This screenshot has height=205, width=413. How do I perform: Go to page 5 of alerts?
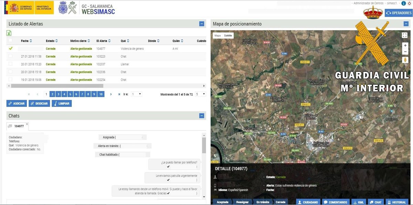click(70, 94)
